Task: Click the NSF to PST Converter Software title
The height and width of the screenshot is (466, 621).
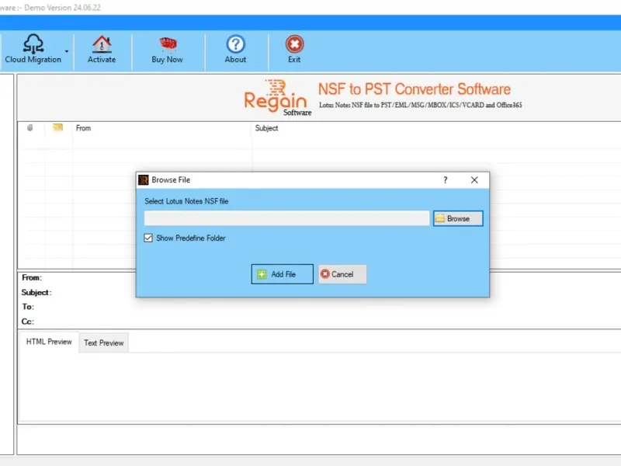Action: pos(415,89)
